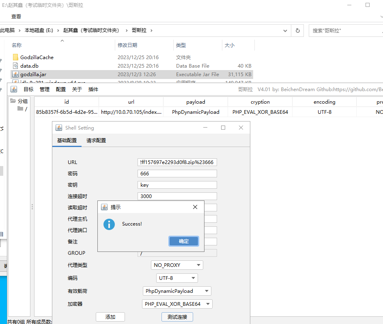Click the URL input field

point(177,162)
